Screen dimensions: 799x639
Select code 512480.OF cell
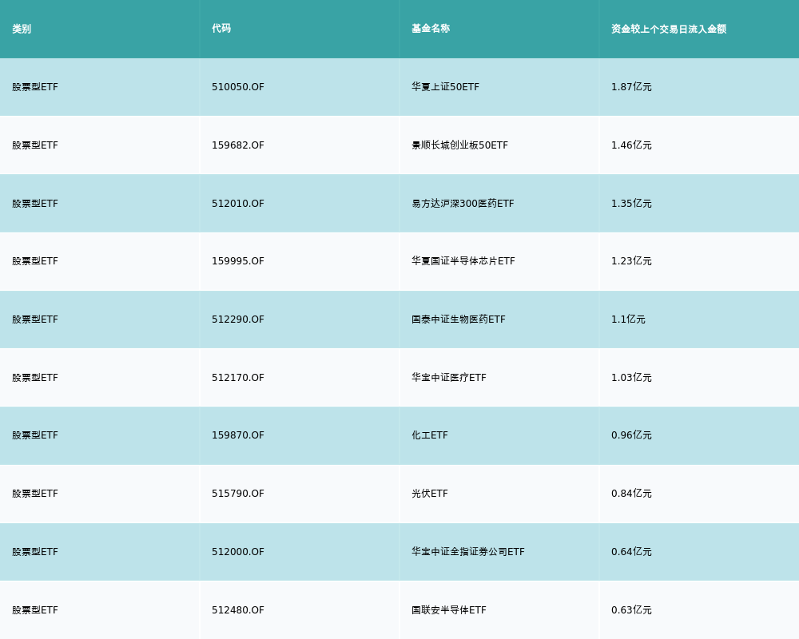pyautogui.click(x=238, y=610)
